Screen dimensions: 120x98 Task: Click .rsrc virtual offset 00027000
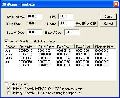44,62
